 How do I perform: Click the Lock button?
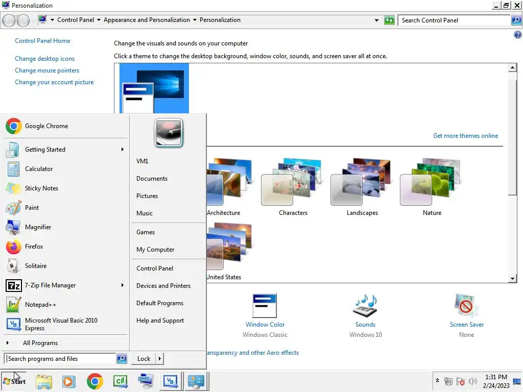click(144, 359)
